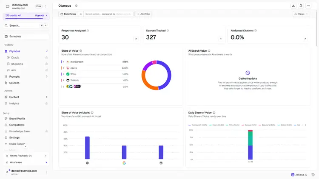Expand the Content chevron

(47, 97)
